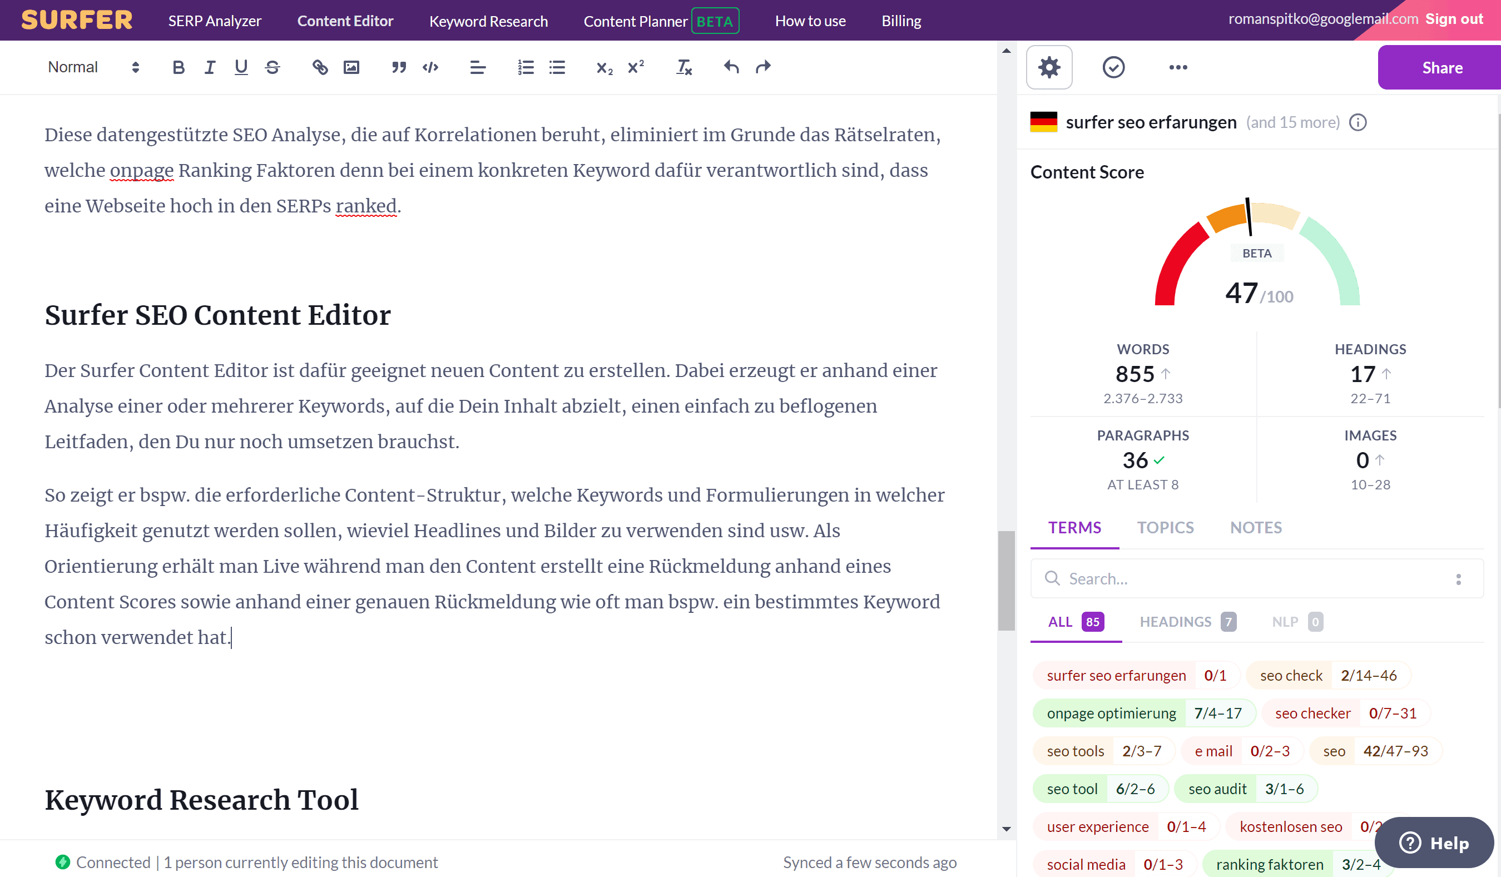This screenshot has height=877, width=1501.
Task: Click the editor scrollbar thumb
Action: point(1006,580)
